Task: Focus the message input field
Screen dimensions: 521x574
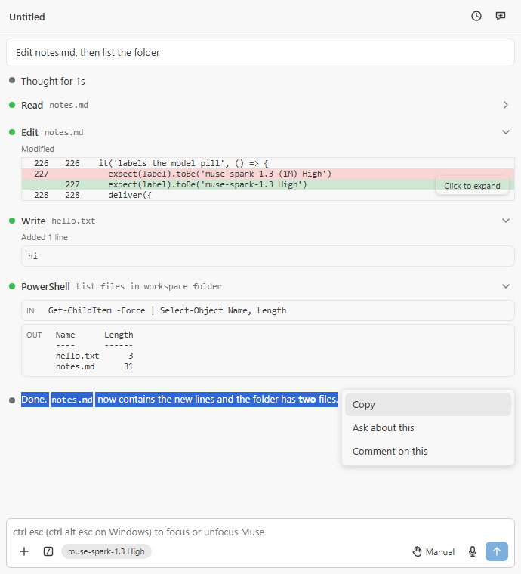Action: [260, 532]
